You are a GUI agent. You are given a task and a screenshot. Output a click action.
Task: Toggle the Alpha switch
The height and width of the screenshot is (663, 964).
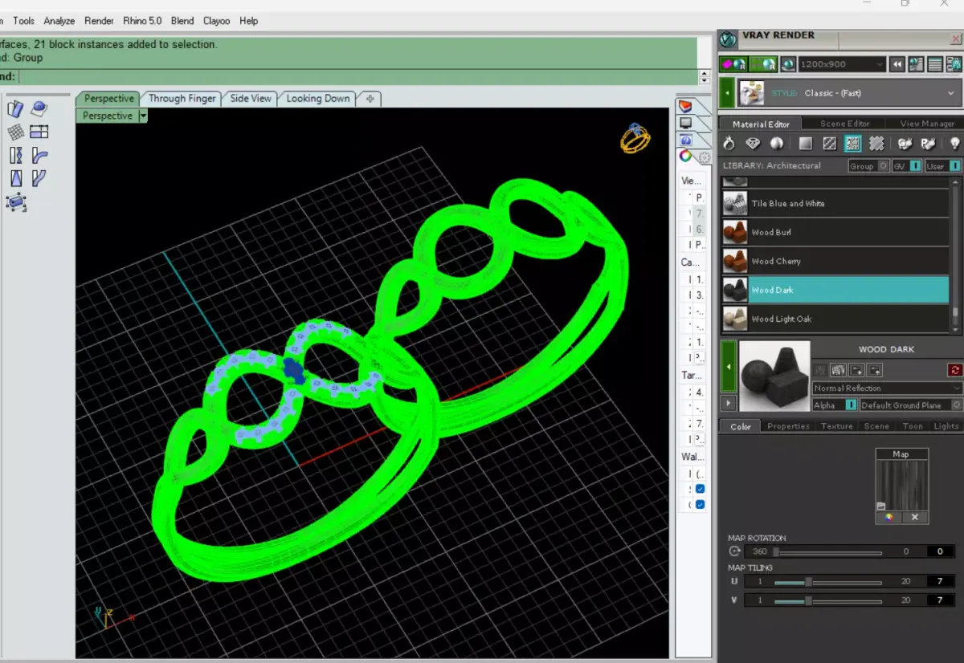851,405
